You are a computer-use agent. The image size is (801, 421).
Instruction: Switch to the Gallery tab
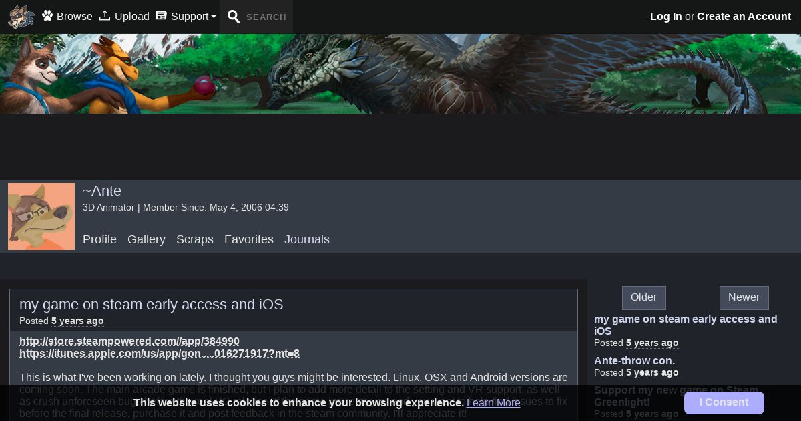click(x=146, y=239)
